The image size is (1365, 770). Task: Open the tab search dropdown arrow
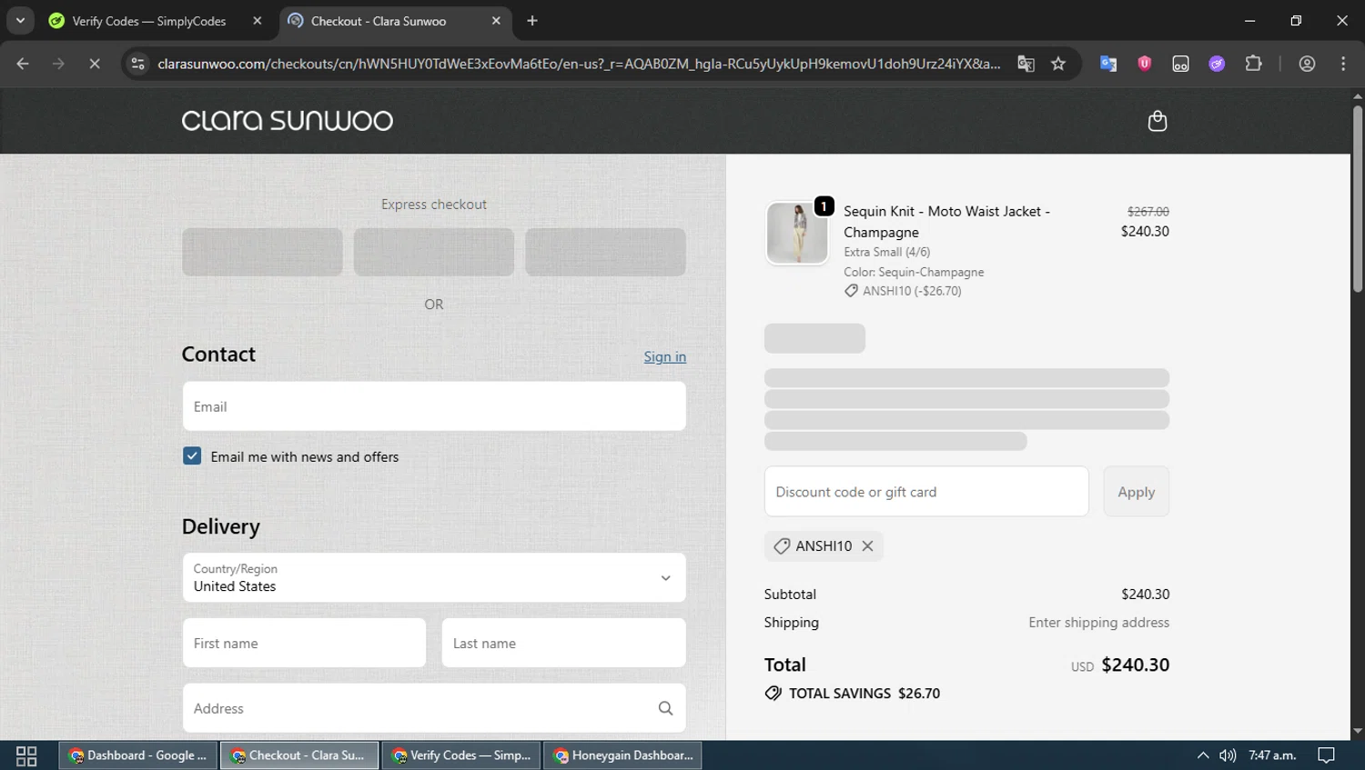point(20,21)
